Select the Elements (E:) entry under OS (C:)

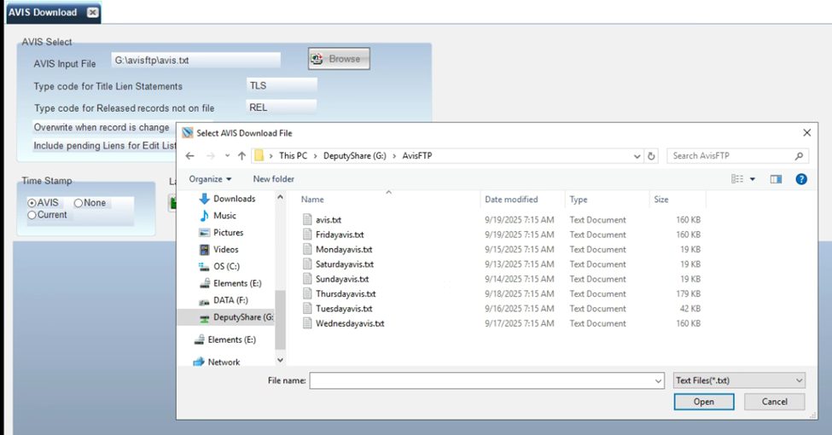[x=230, y=284]
